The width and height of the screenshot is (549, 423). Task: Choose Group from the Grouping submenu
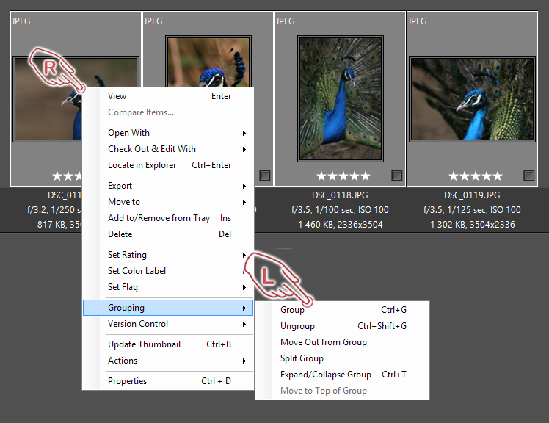pos(292,310)
